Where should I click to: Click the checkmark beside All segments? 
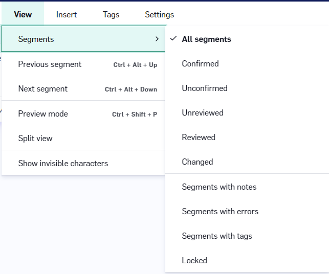point(173,38)
